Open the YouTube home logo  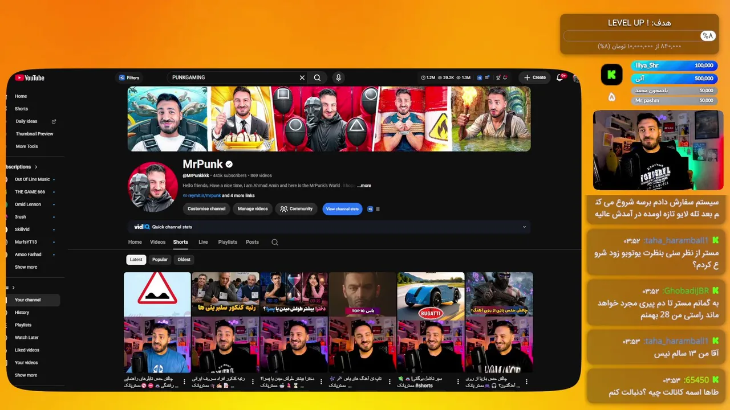click(30, 78)
